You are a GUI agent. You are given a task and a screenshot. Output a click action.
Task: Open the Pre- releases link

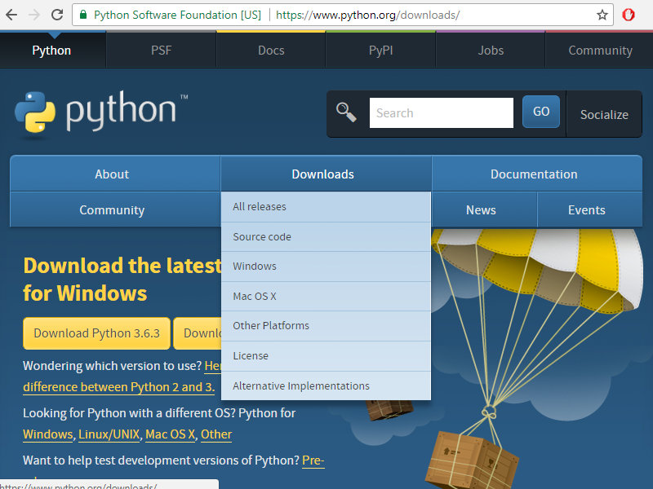313,460
